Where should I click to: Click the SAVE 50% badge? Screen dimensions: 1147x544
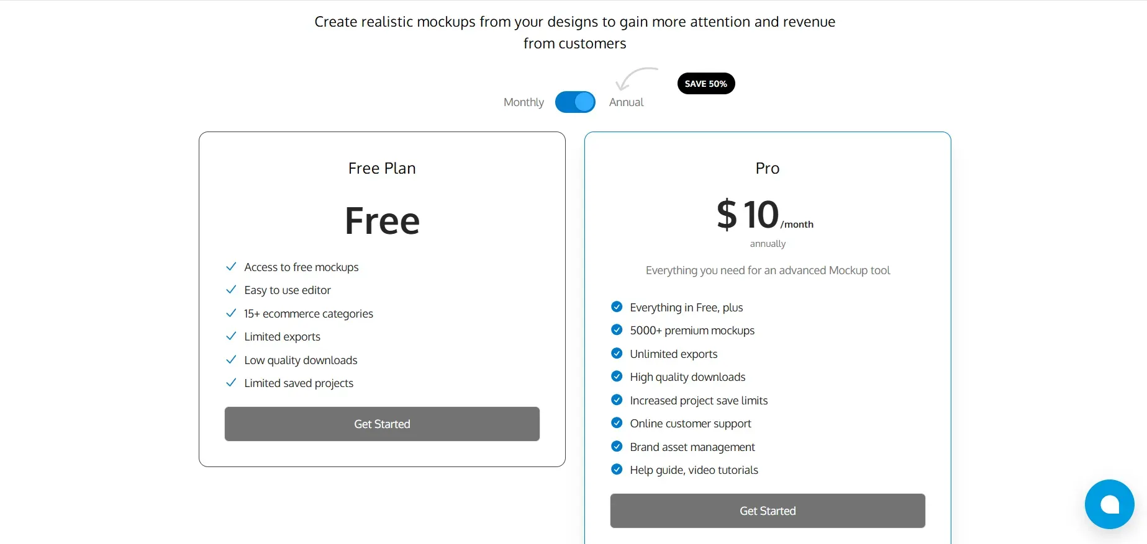tap(705, 83)
